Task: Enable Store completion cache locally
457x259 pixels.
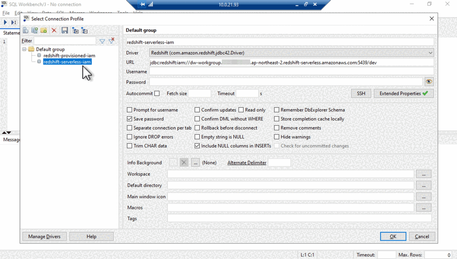Action: coord(277,119)
